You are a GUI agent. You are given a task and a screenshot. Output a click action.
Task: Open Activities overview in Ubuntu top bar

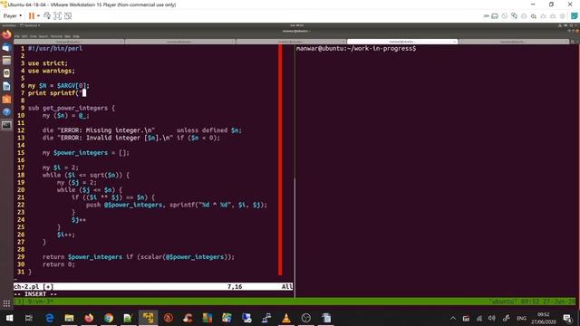[9, 25]
